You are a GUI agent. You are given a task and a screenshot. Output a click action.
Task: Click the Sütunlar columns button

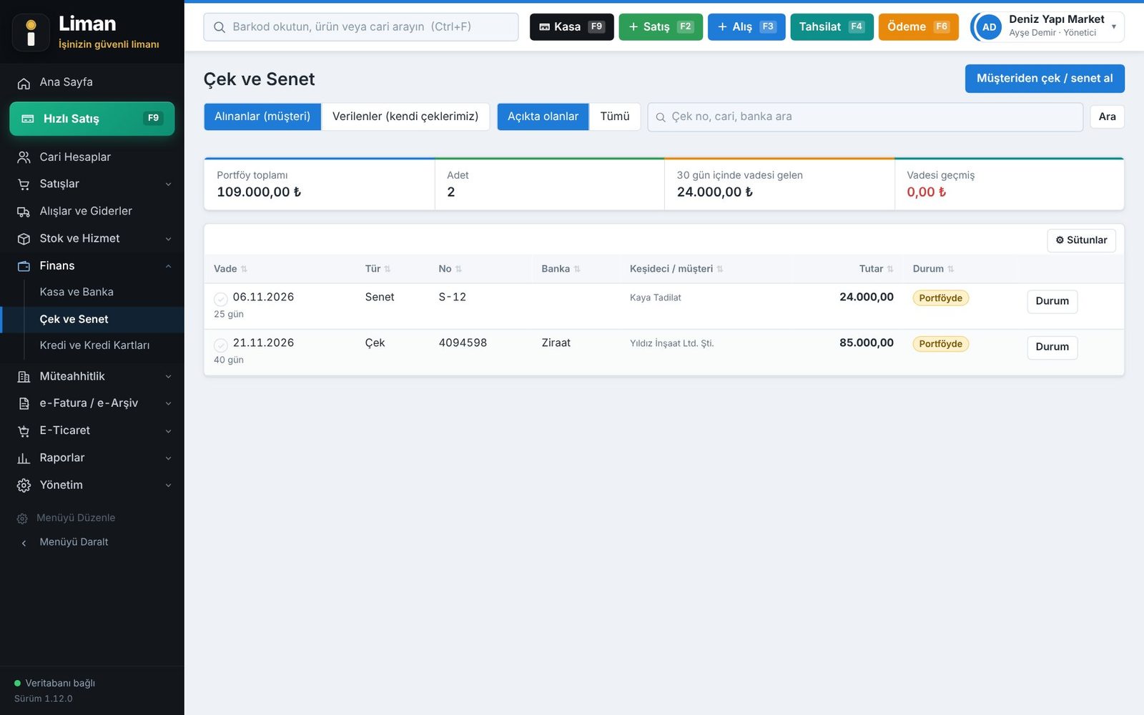pyautogui.click(x=1081, y=240)
